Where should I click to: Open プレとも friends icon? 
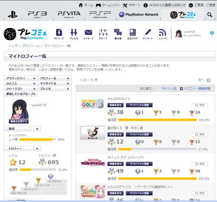[x=74, y=34]
